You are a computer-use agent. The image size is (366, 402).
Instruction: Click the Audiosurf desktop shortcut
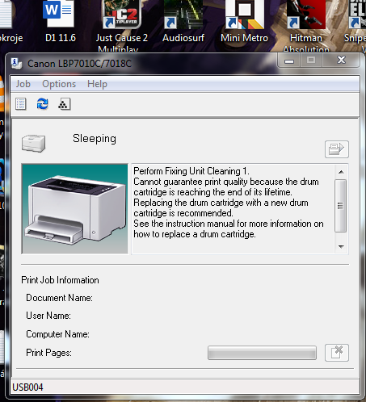click(x=183, y=22)
